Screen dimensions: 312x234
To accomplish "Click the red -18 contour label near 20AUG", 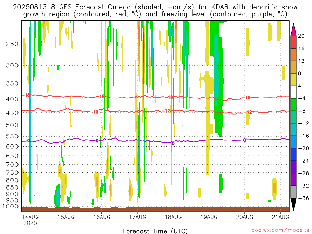I will tap(246, 97).
